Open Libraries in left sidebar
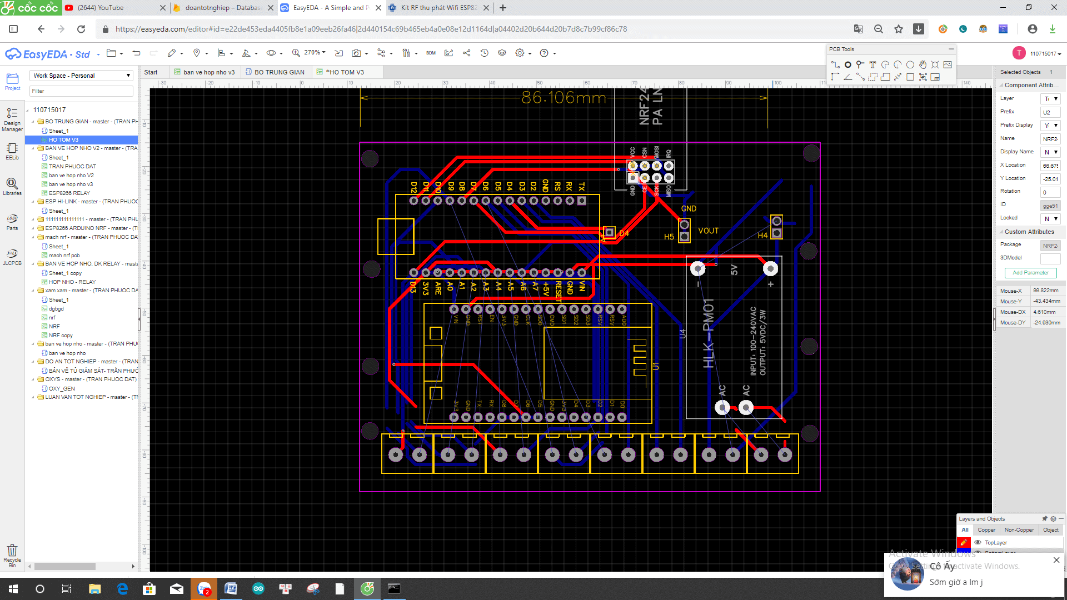Viewport: 1067px width, 600px height. (12, 187)
